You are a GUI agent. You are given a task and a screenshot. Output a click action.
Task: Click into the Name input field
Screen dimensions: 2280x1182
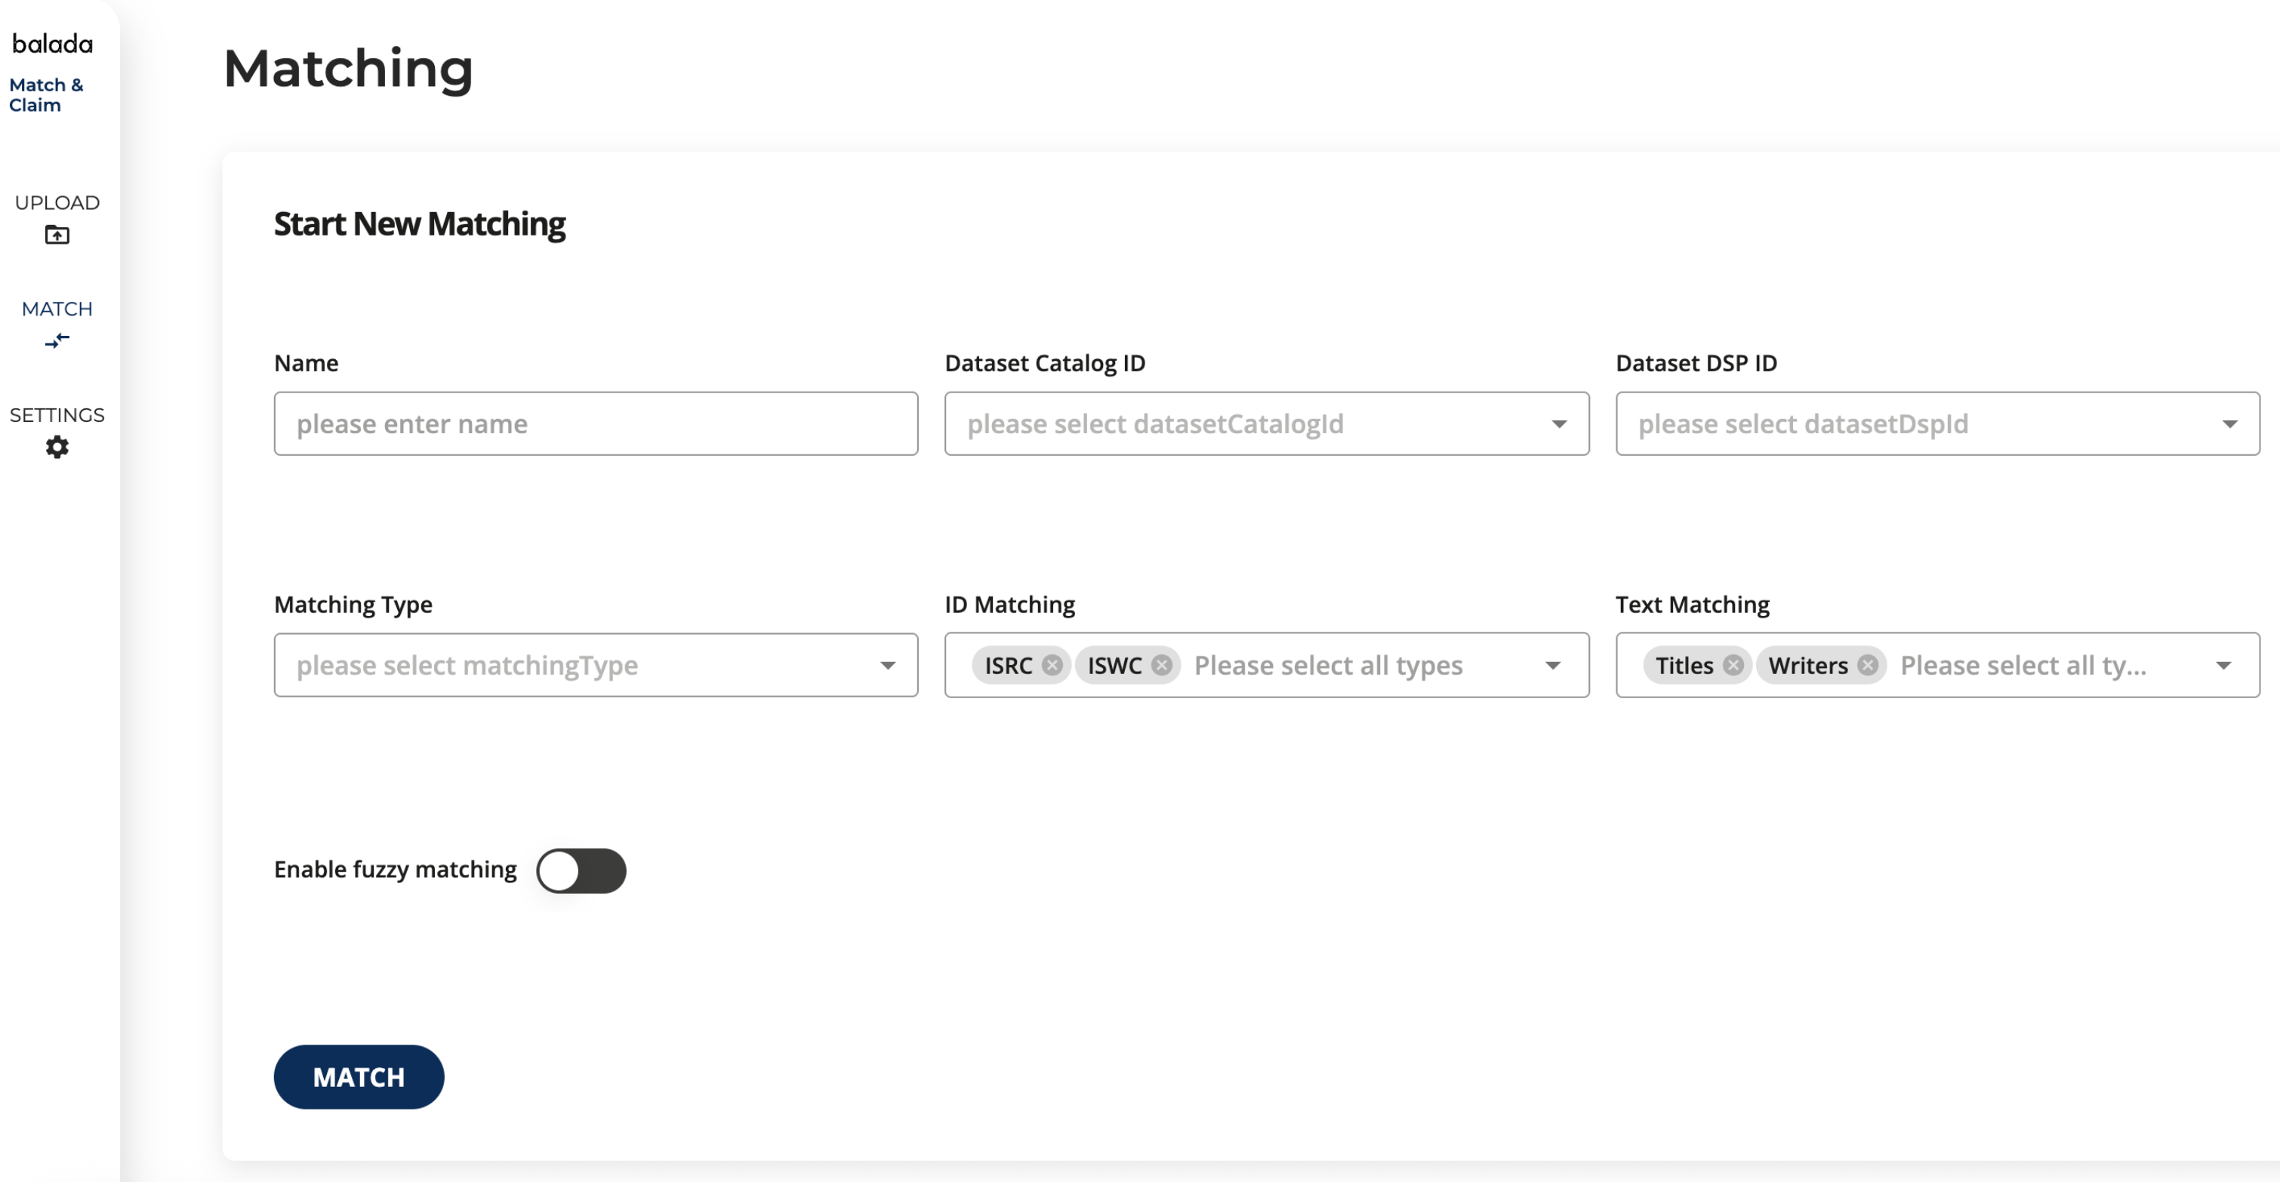click(x=596, y=425)
